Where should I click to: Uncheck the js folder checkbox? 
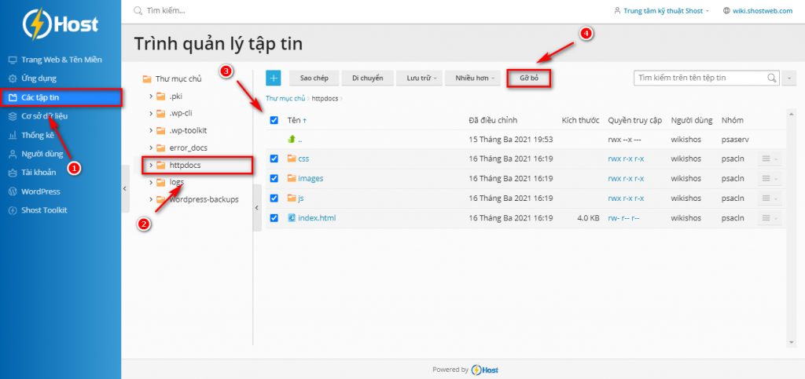click(274, 199)
